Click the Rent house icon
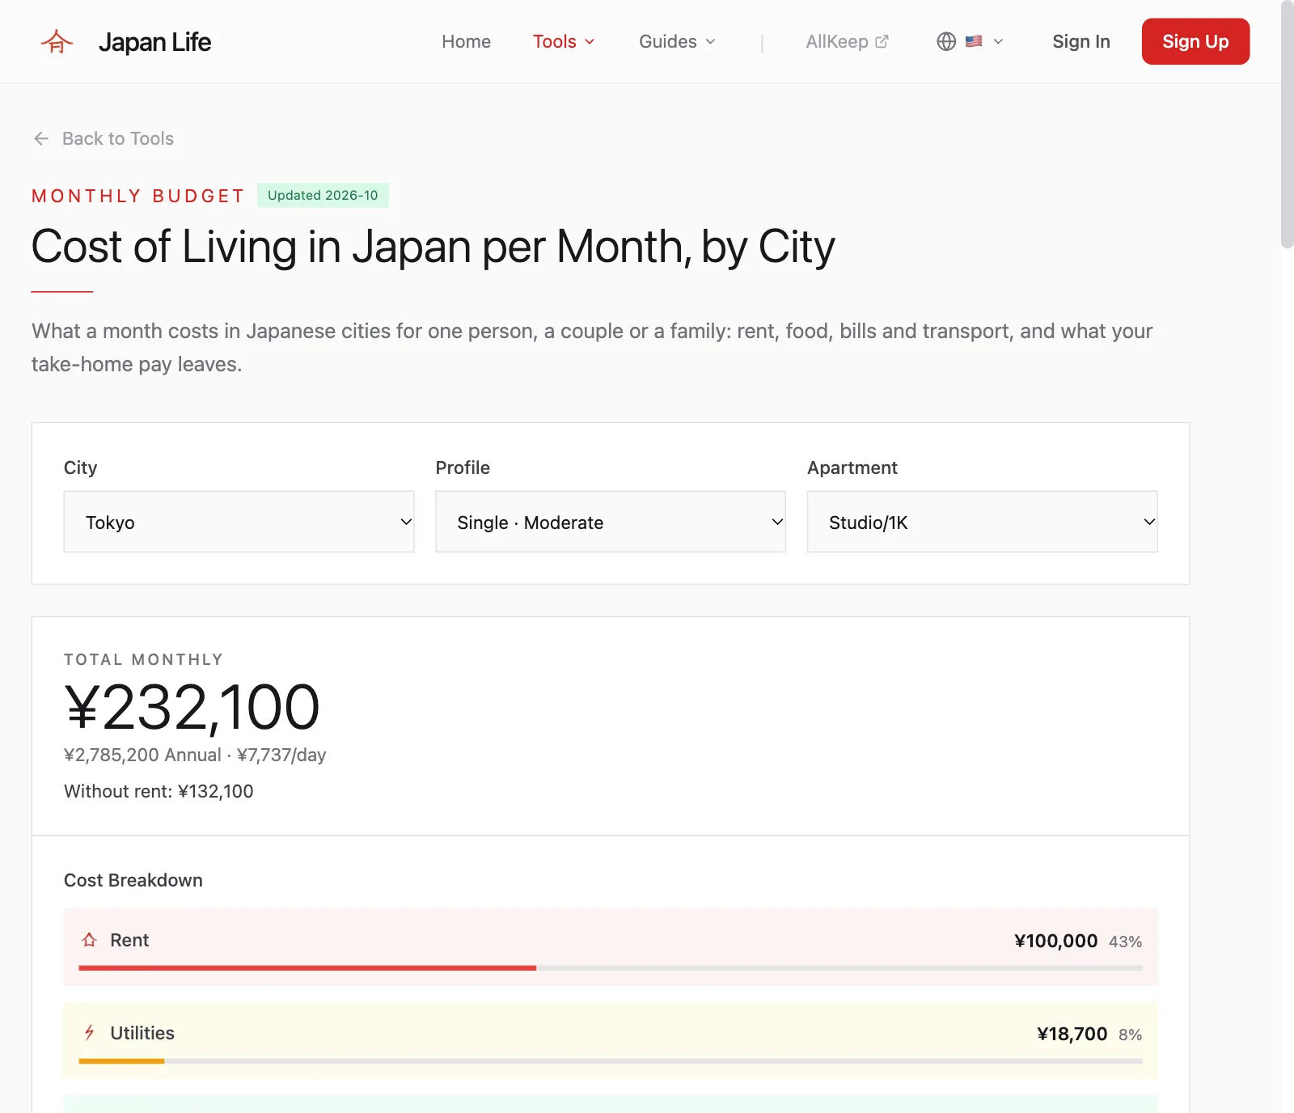1294x1113 pixels. pyautogui.click(x=89, y=940)
